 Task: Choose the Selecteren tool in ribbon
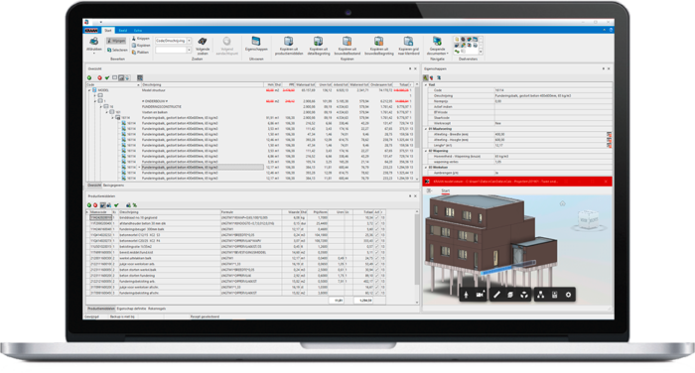pos(117,50)
